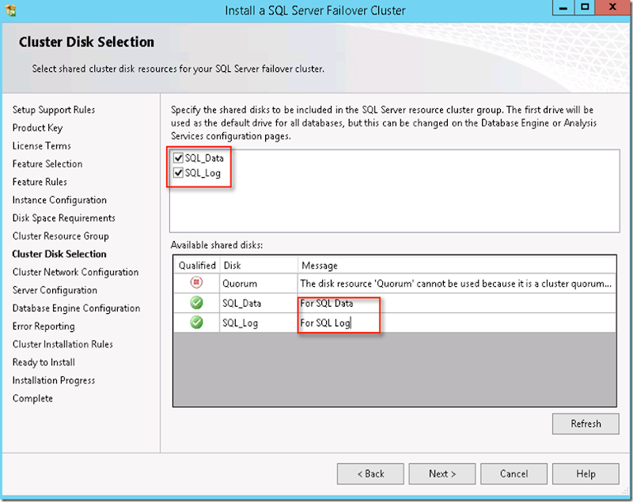The height and width of the screenshot is (502, 633).
Task: Click the green qualified icon for SQL_Log
Action: coord(196,323)
